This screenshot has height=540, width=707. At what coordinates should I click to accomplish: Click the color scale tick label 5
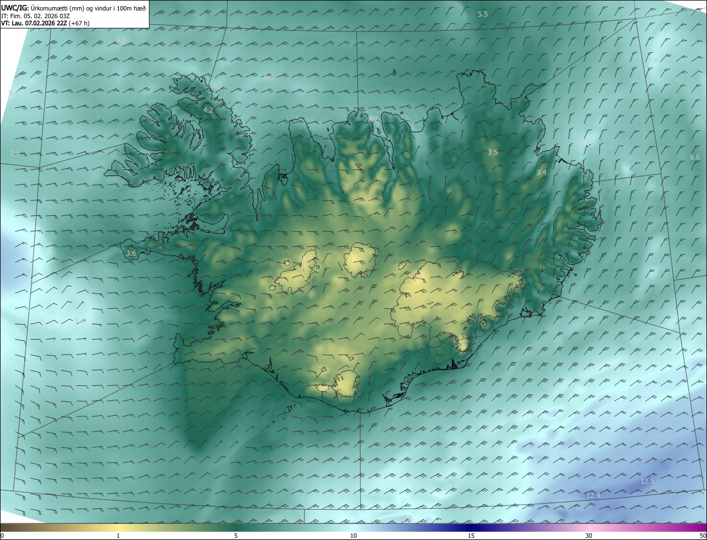[x=236, y=536]
